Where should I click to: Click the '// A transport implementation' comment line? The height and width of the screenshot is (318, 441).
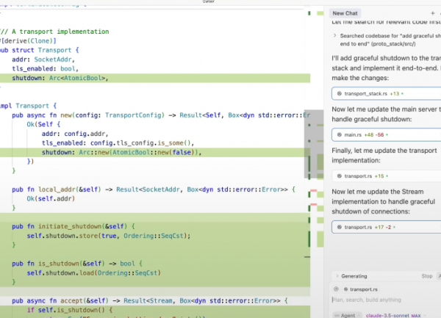[55, 32]
